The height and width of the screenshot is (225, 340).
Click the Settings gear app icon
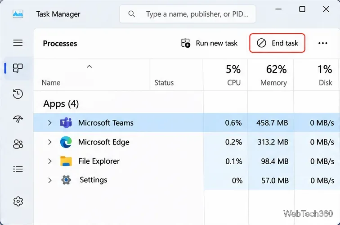click(66, 180)
